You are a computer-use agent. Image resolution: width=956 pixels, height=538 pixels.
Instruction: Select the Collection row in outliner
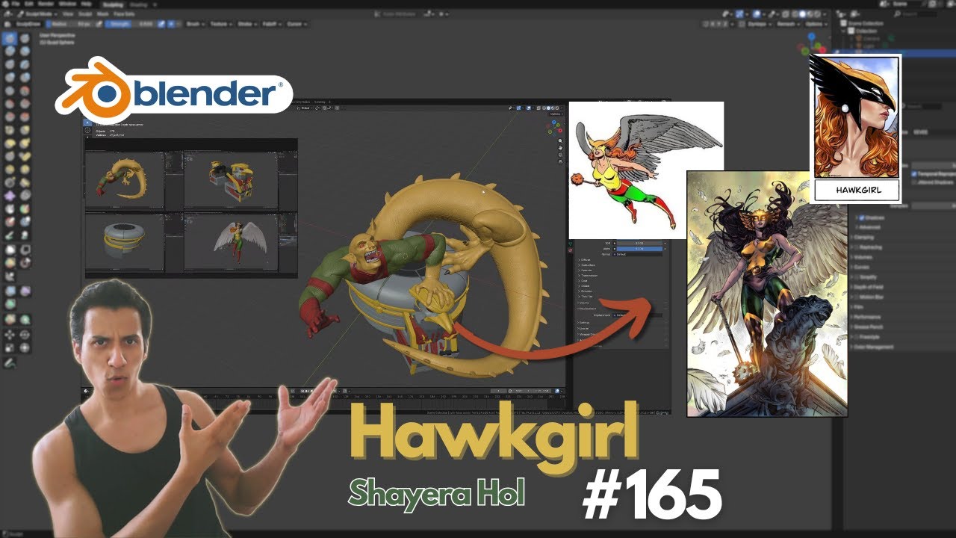[866, 31]
